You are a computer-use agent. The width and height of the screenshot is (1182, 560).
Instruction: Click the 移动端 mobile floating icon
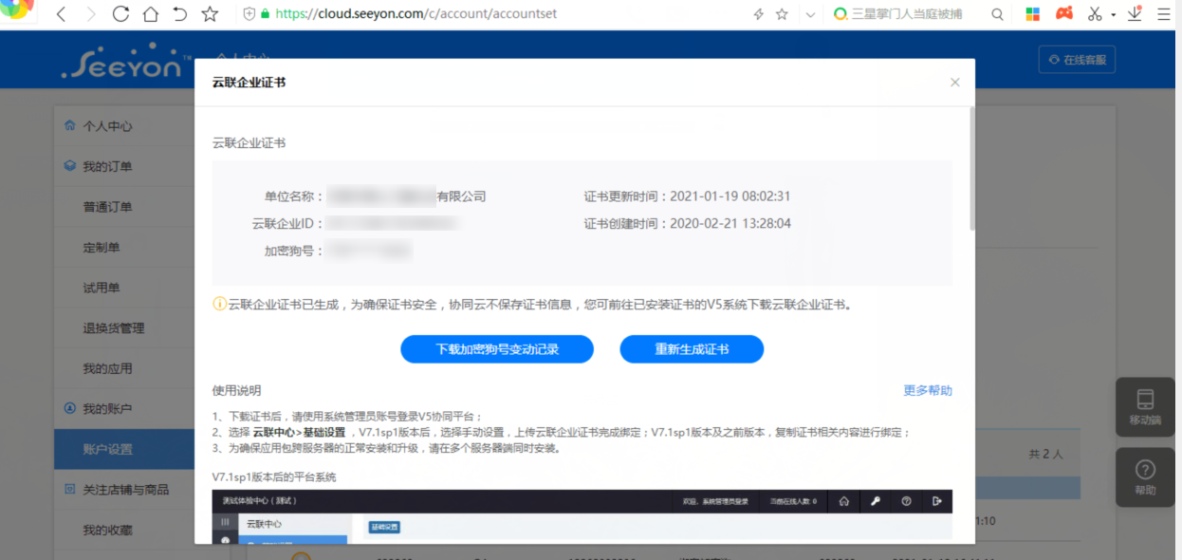pos(1145,407)
